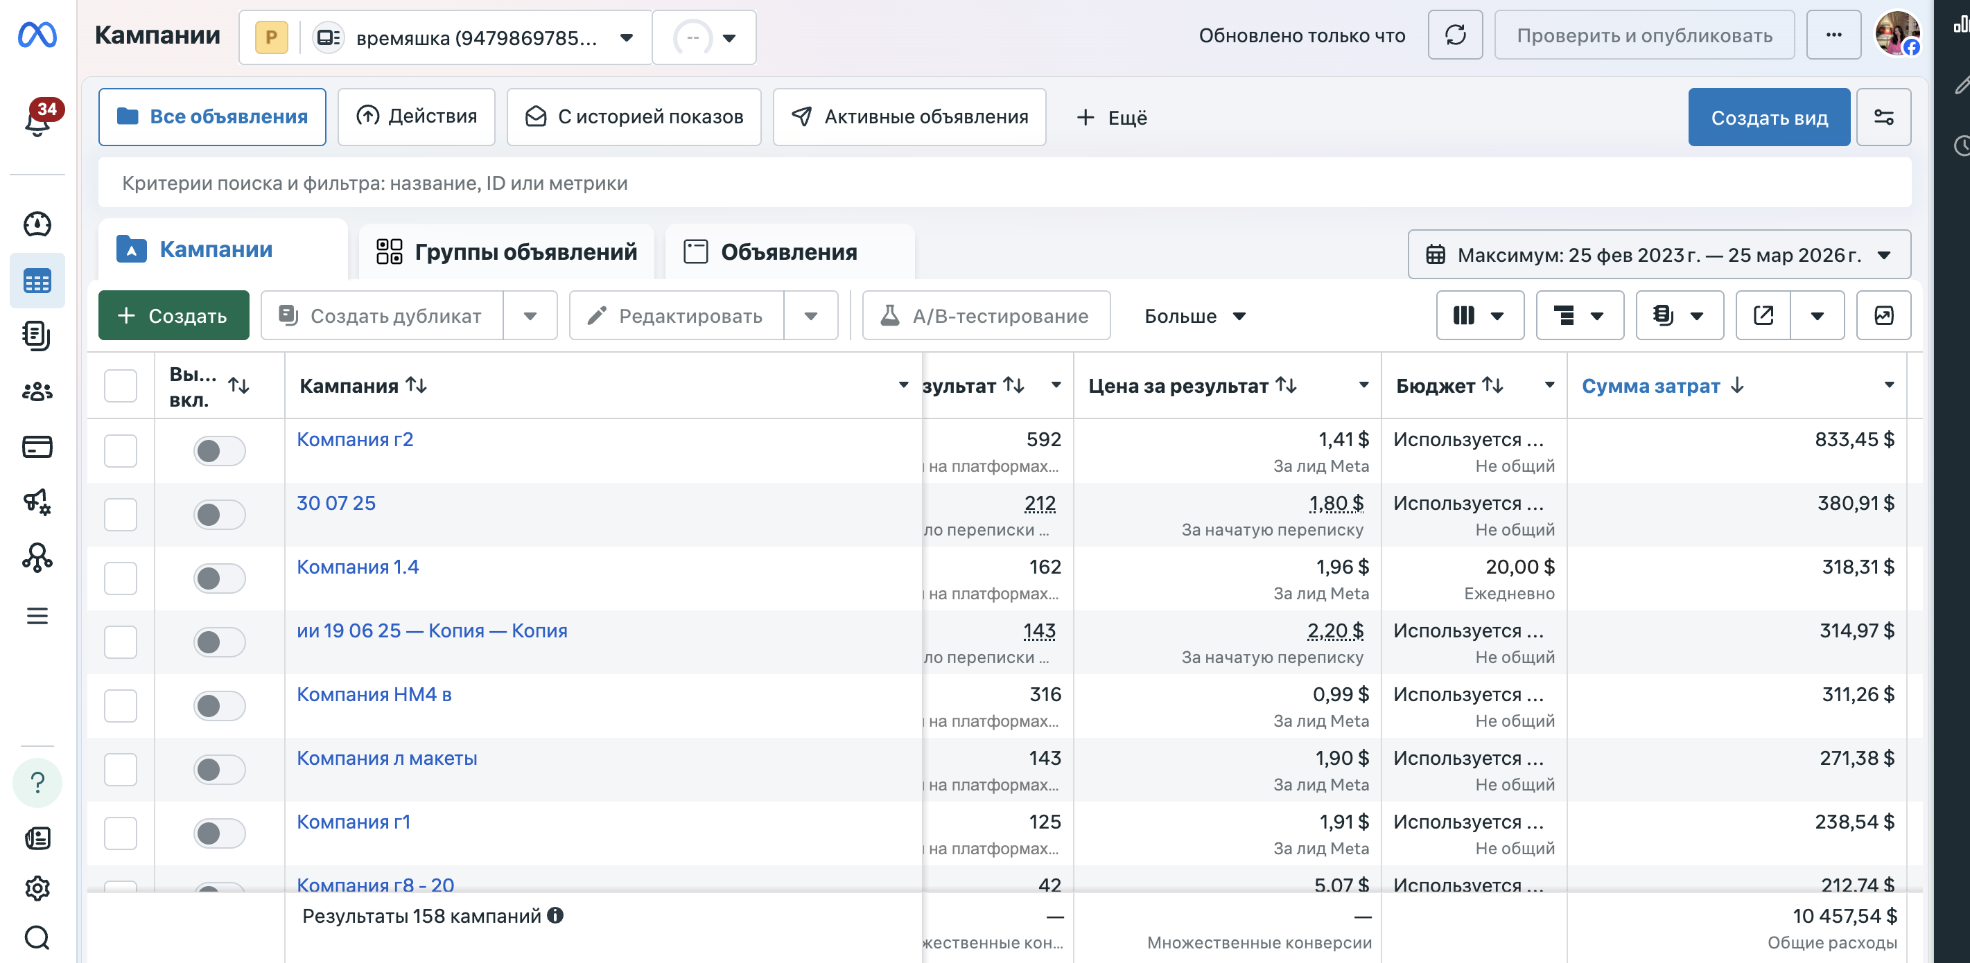Open notifications bell with 34 badge

pyautogui.click(x=38, y=119)
